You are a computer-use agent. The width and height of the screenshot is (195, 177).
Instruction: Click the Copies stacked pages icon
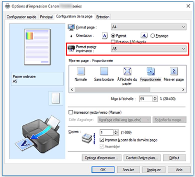click(87, 138)
